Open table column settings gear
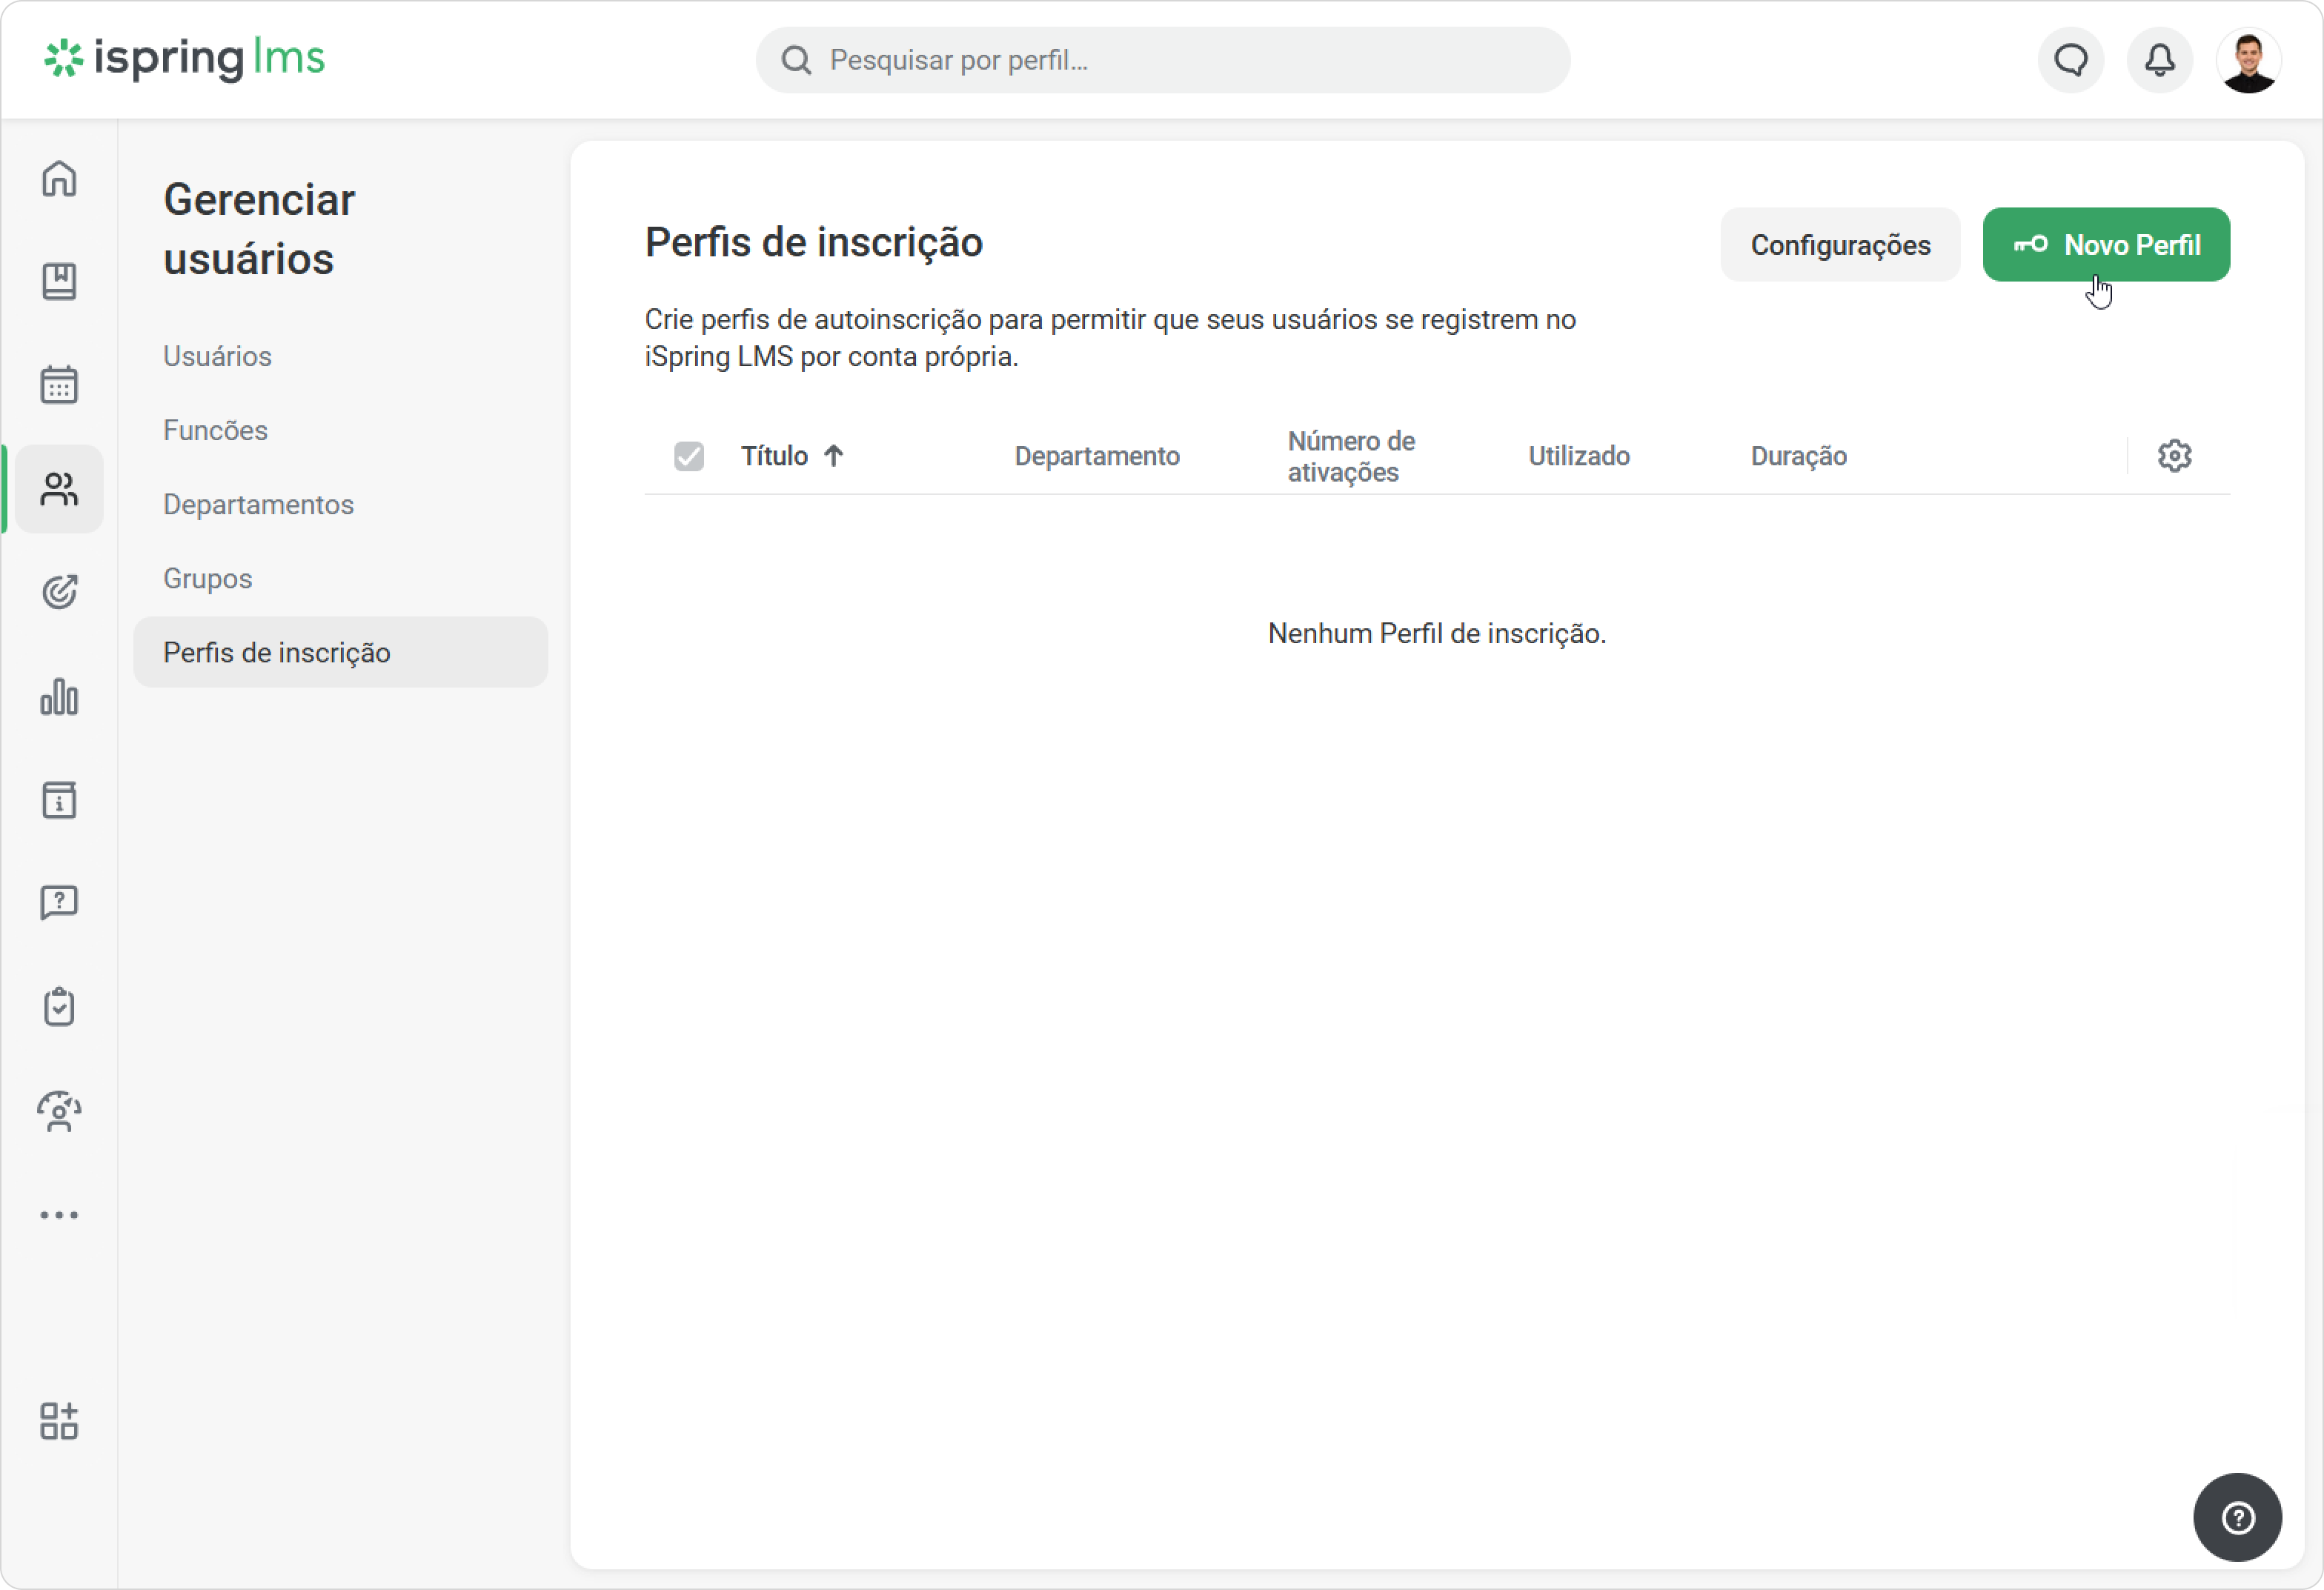The width and height of the screenshot is (2324, 1590). pos(2175,456)
